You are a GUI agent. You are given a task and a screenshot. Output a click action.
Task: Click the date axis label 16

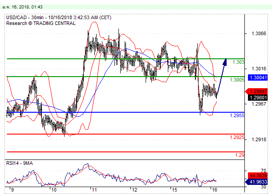coord(215,190)
